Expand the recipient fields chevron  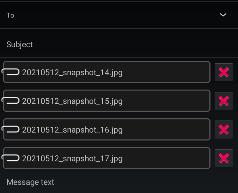[223, 15]
